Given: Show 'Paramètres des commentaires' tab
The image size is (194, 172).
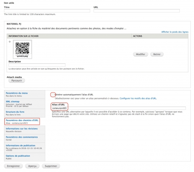Looking at the screenshot, I should pyautogui.click(x=22, y=137).
